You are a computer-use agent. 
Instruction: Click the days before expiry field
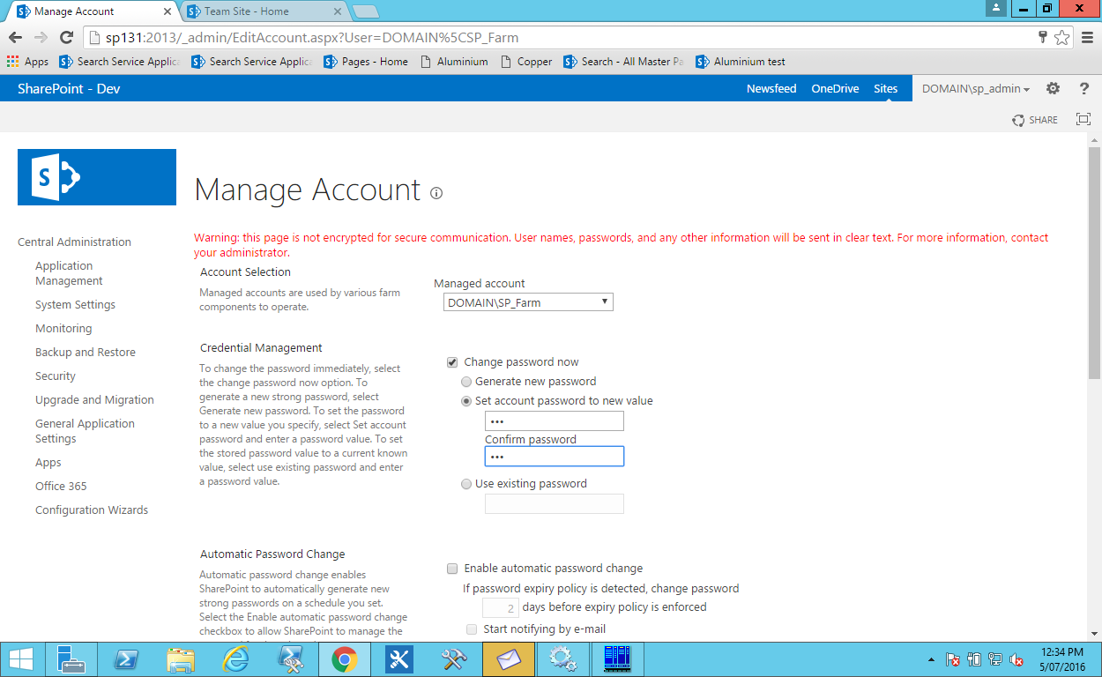click(x=501, y=608)
